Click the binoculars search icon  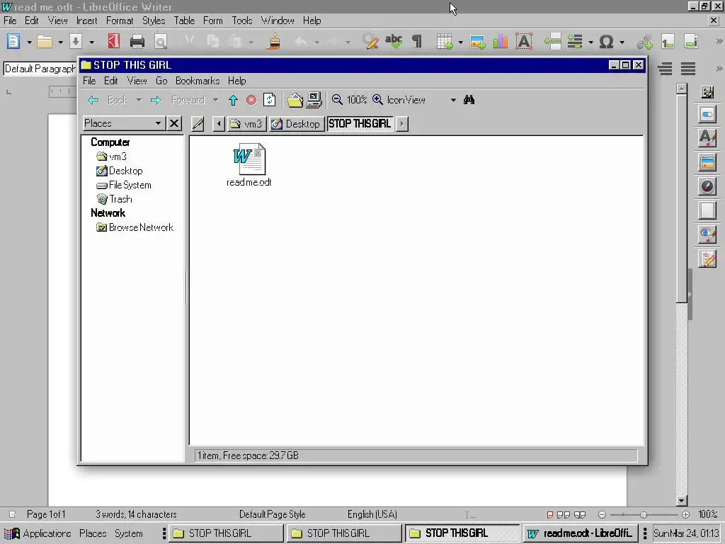pos(469,100)
